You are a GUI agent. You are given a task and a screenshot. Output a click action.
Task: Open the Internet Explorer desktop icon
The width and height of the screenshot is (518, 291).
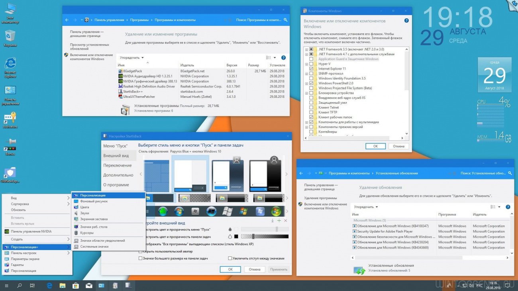tap(10, 68)
